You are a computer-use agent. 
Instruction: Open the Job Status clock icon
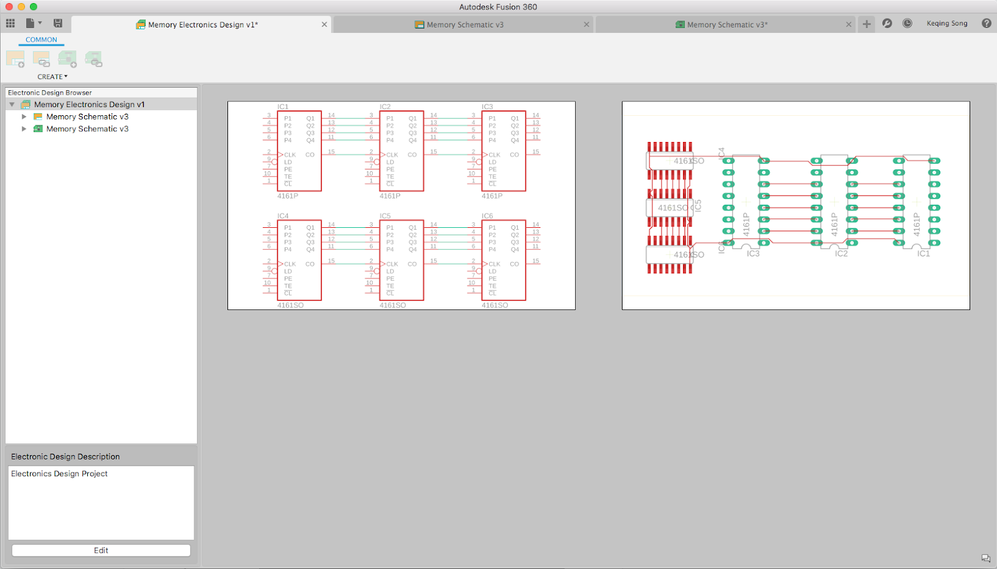point(907,24)
